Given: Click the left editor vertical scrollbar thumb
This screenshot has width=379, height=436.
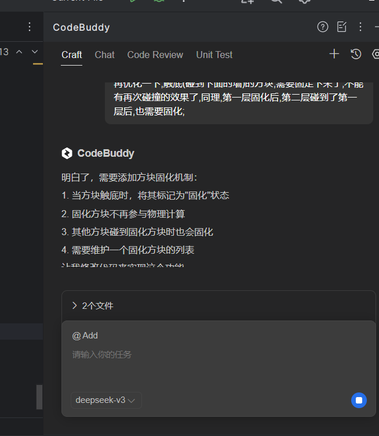Looking at the screenshot, I should [39, 397].
